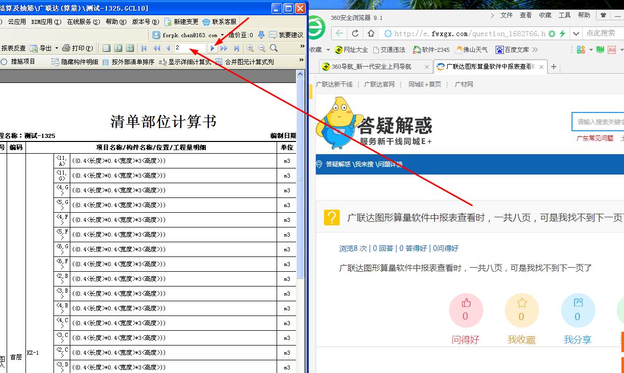
Task: Click the 导出 export icon
Action: click(34, 48)
